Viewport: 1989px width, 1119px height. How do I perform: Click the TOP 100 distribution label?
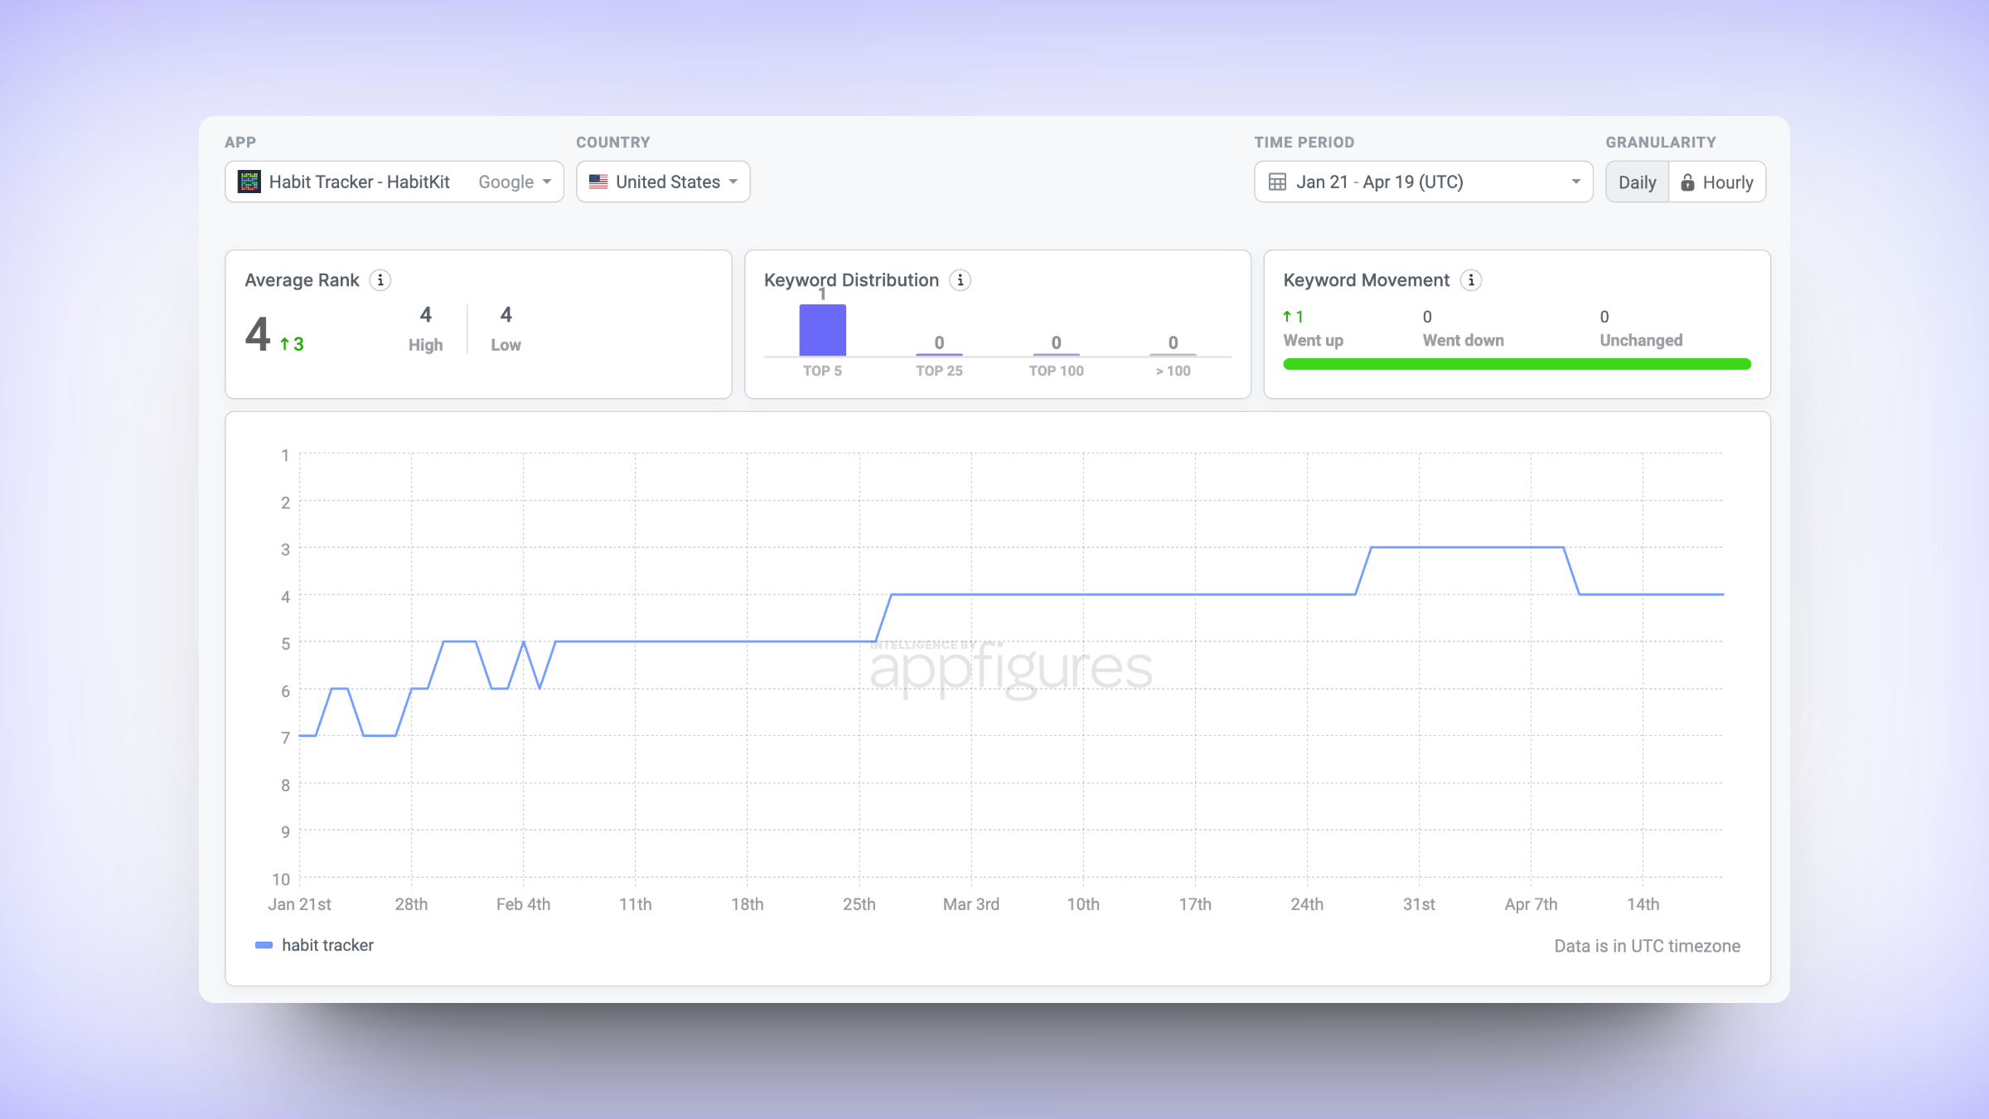1056,371
